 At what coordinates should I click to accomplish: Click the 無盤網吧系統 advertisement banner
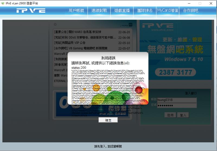(x=175, y=50)
